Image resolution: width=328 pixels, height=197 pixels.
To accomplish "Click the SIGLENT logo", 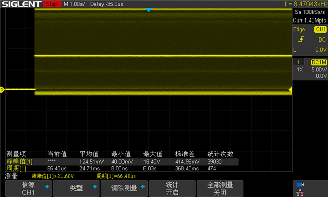I will click(22, 4).
